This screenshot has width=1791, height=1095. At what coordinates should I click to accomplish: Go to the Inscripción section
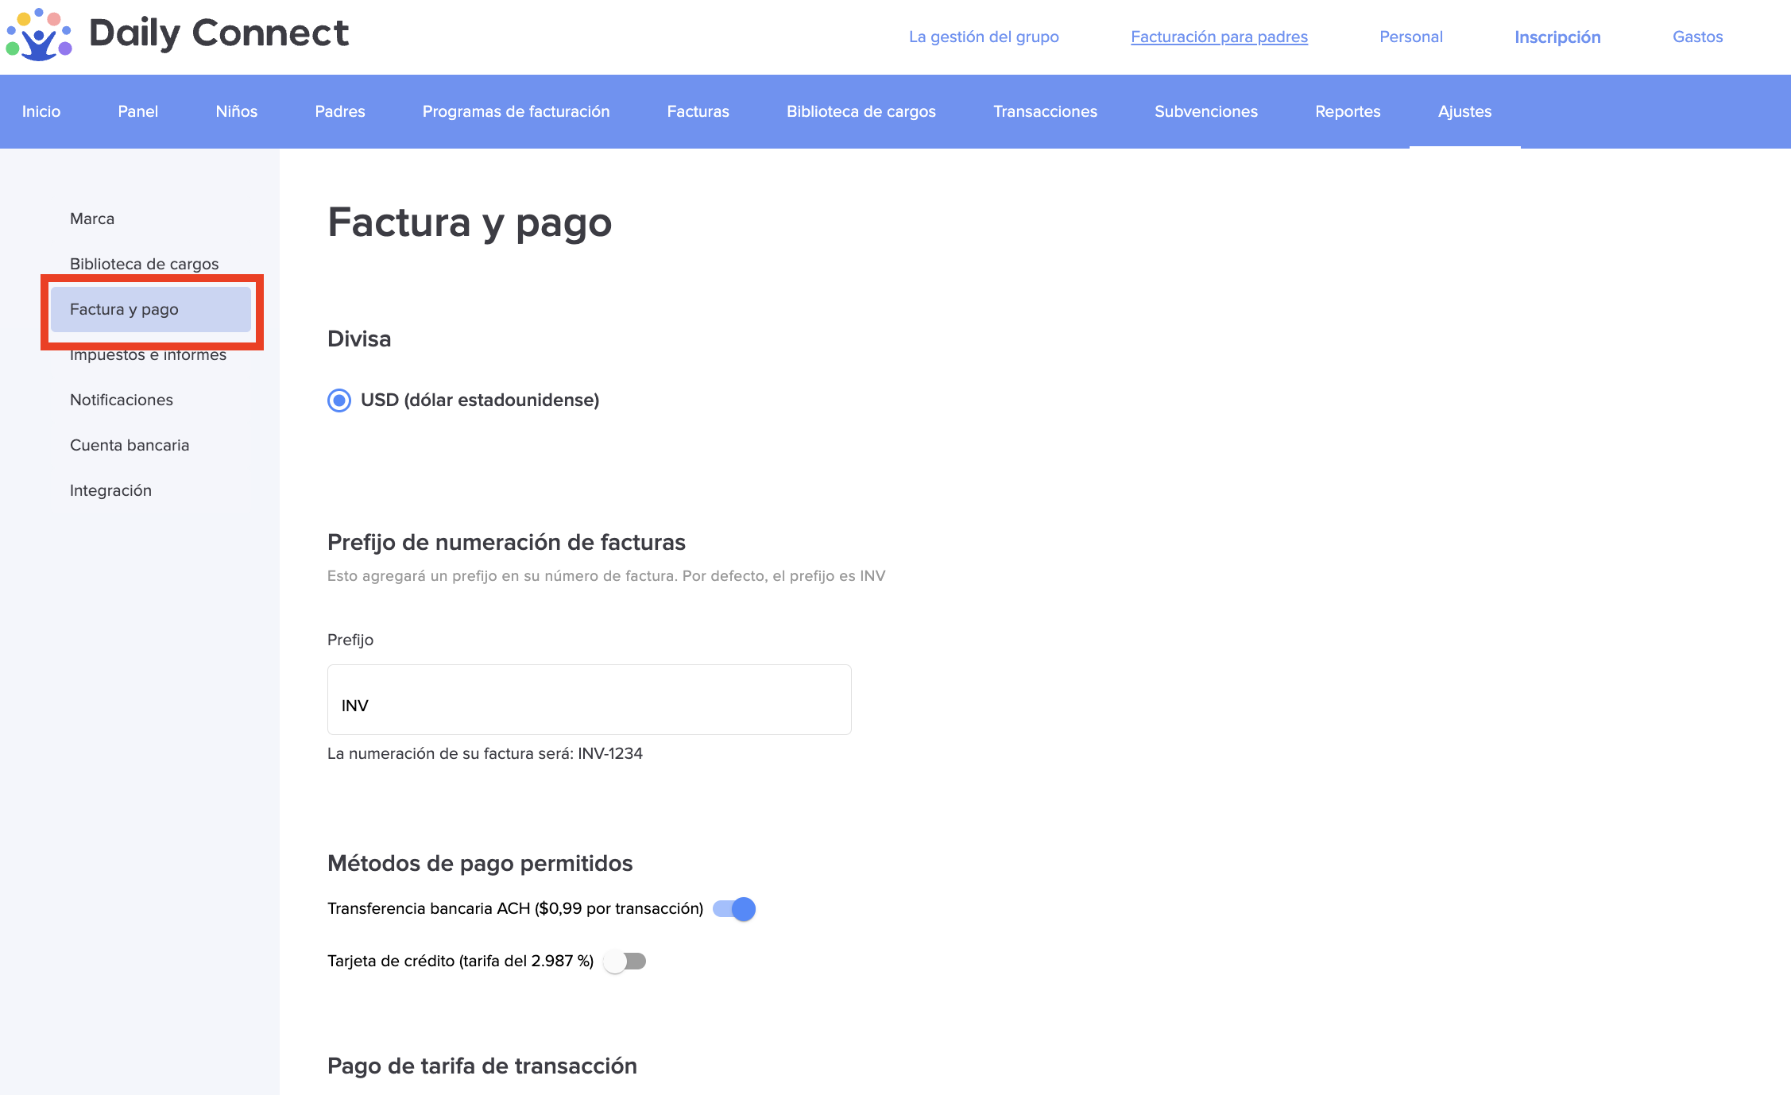pos(1557,37)
